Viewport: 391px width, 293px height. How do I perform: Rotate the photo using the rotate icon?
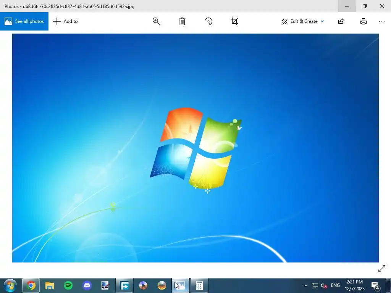(208, 21)
